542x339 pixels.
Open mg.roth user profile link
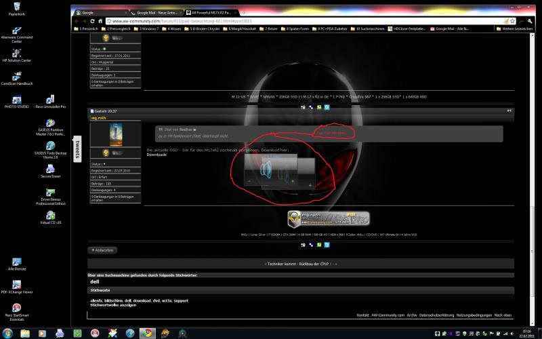click(x=98, y=118)
